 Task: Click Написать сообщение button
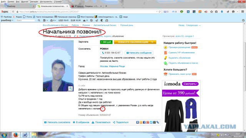click(x=139, y=53)
